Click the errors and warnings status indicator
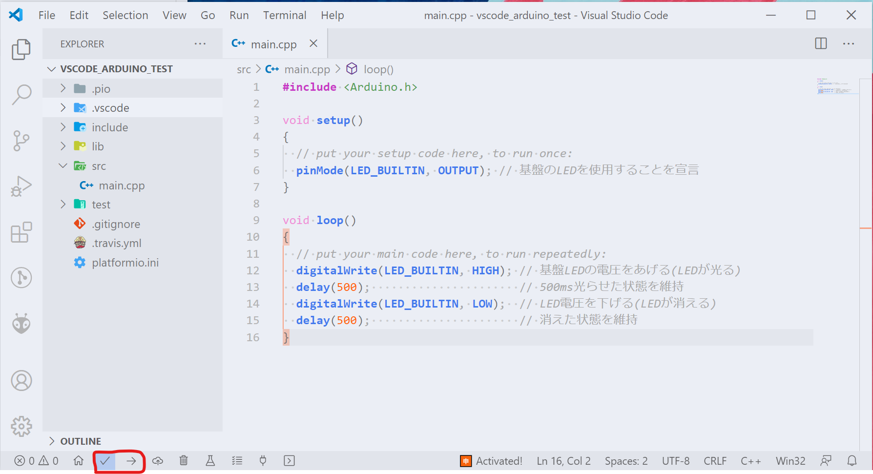Viewport: 873px width, 474px height. 37,461
